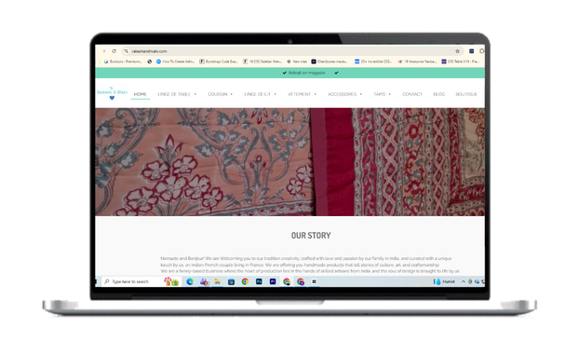
Task: Open File Explorer from the taskbar
Action: click(218, 281)
